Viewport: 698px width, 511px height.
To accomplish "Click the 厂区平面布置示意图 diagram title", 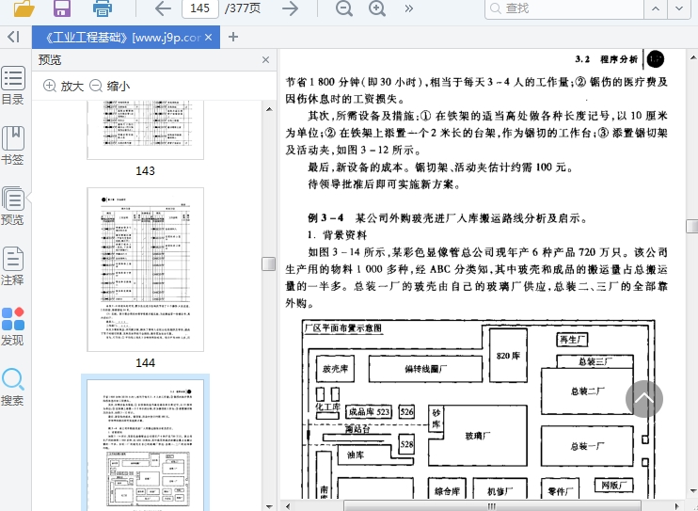I will [x=343, y=328].
